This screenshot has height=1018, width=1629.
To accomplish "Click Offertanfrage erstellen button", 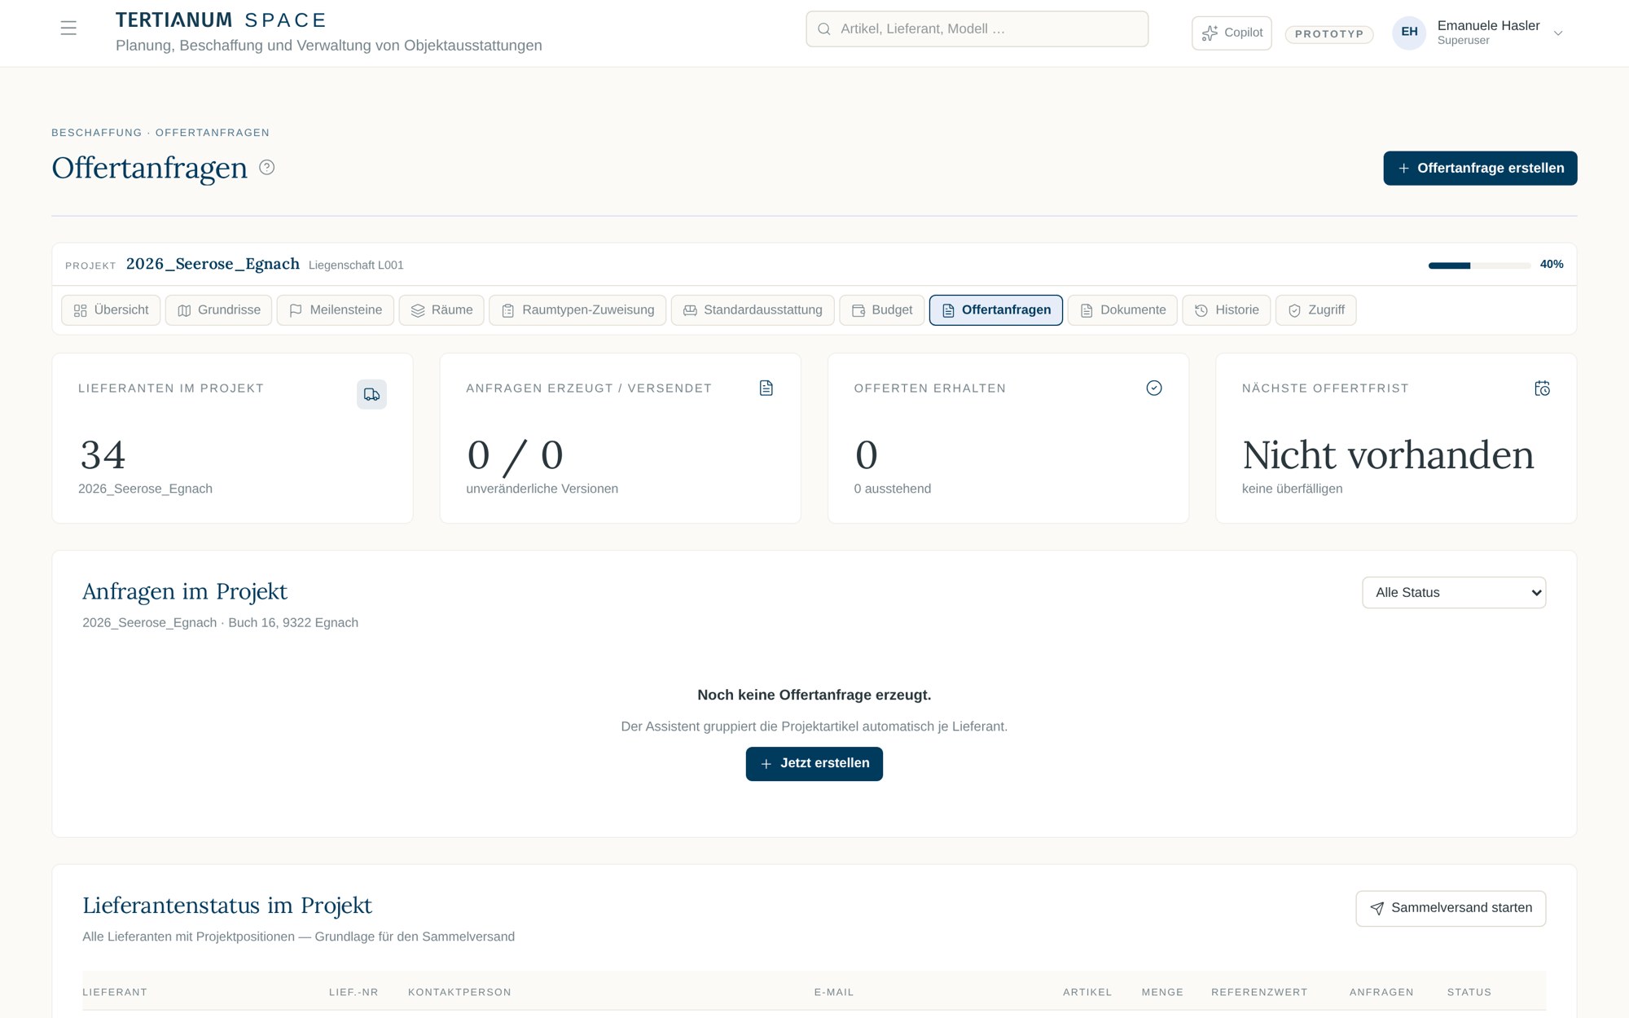I will (1480, 169).
